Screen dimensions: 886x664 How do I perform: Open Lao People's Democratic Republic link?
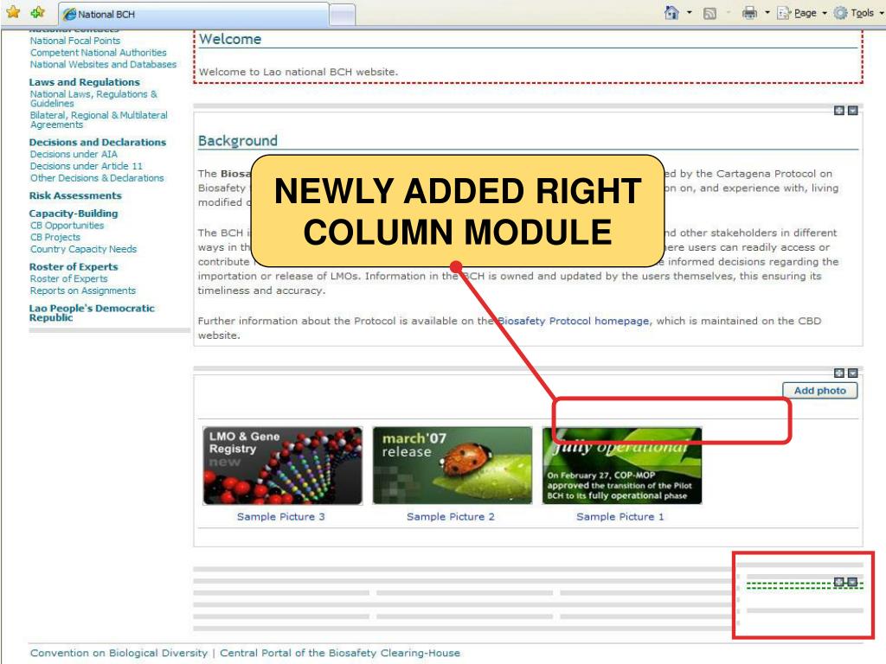click(92, 313)
